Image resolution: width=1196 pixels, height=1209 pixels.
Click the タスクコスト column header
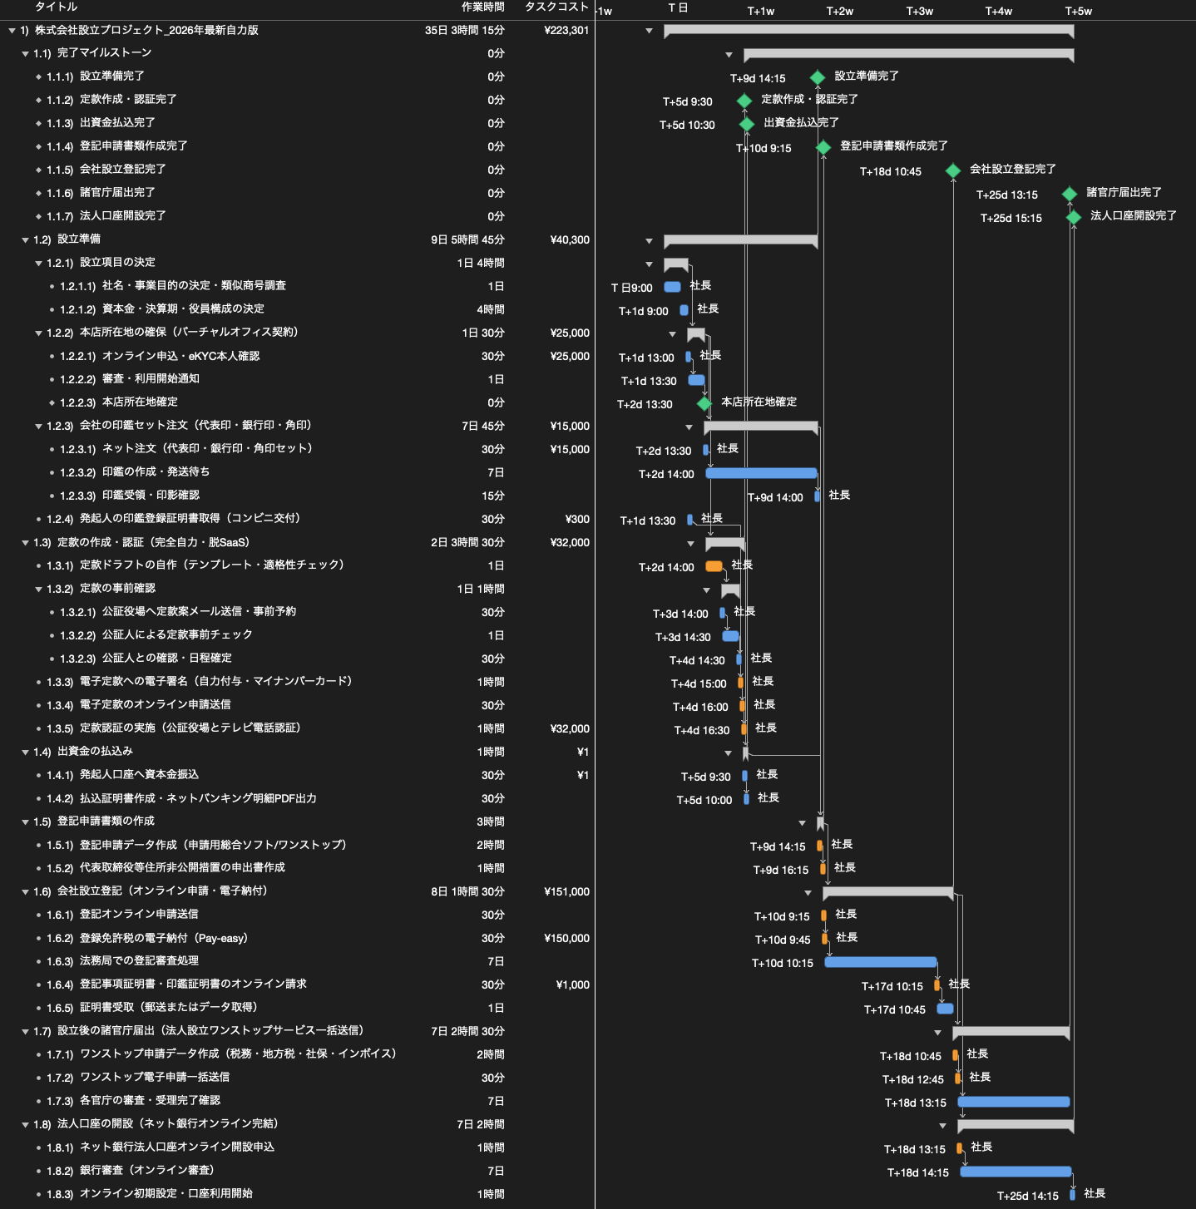(x=556, y=7)
